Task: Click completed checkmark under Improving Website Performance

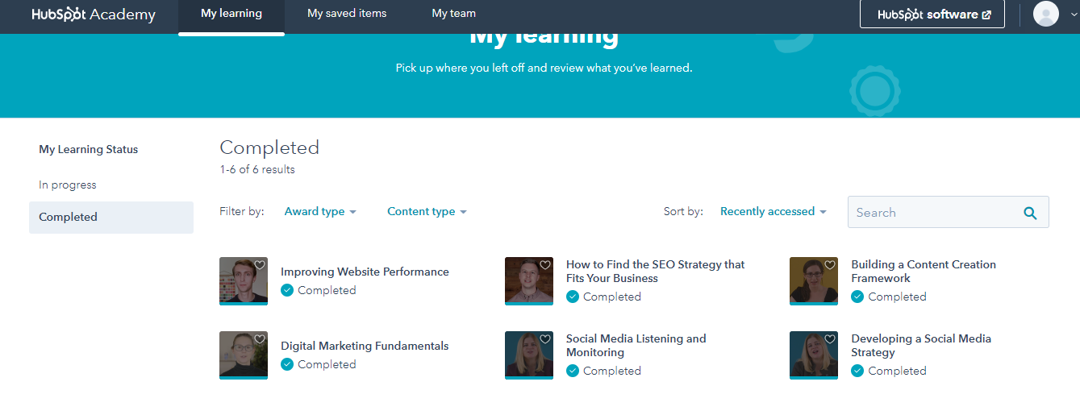Action: tap(287, 290)
